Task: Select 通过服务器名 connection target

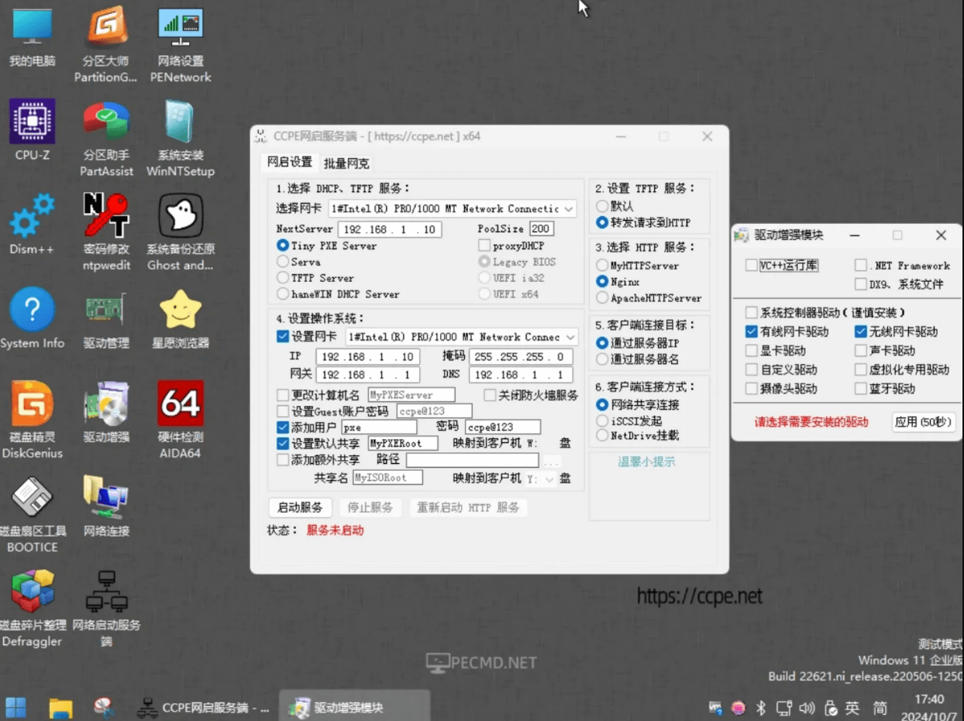Action: [x=638, y=359]
